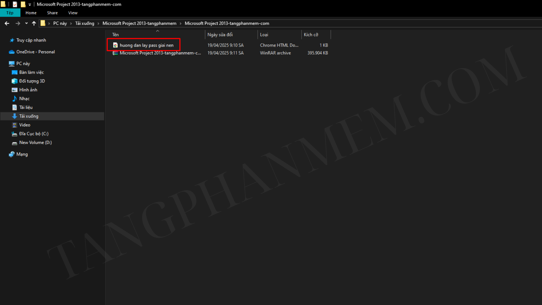Select Mạng network item in sidebar
The height and width of the screenshot is (305, 542).
[22, 154]
